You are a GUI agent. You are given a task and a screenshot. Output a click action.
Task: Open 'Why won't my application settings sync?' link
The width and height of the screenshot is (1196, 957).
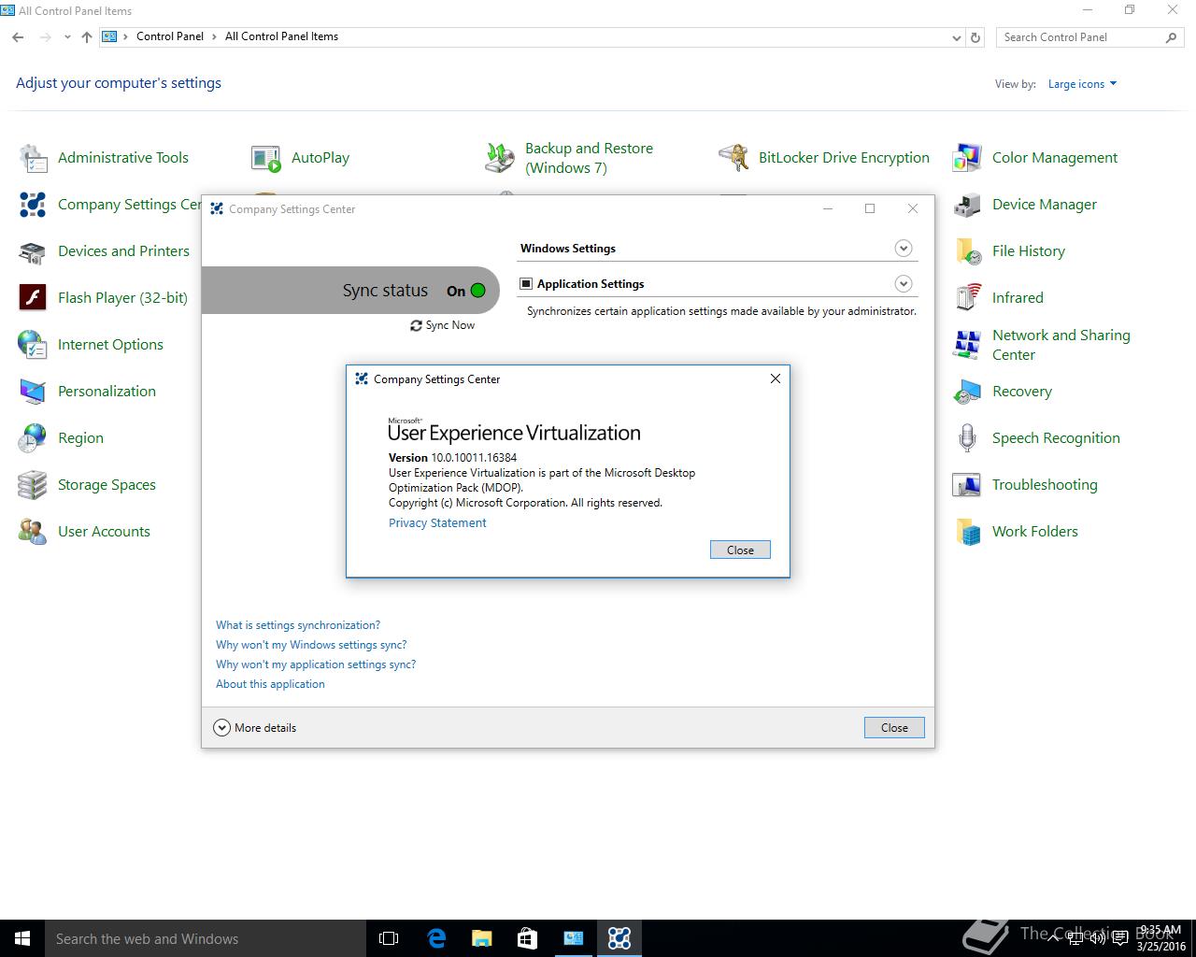click(316, 664)
